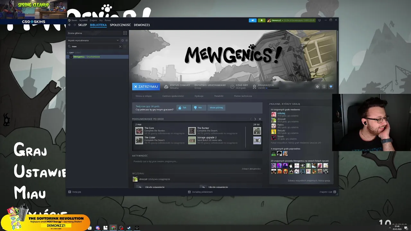Viewport: 411px width, 231px height.
Task: Open the advanced filter icon beside search
Action: [x=125, y=47]
